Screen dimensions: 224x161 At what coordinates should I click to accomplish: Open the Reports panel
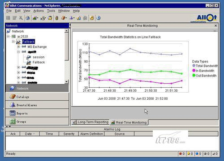click(x=37, y=113)
